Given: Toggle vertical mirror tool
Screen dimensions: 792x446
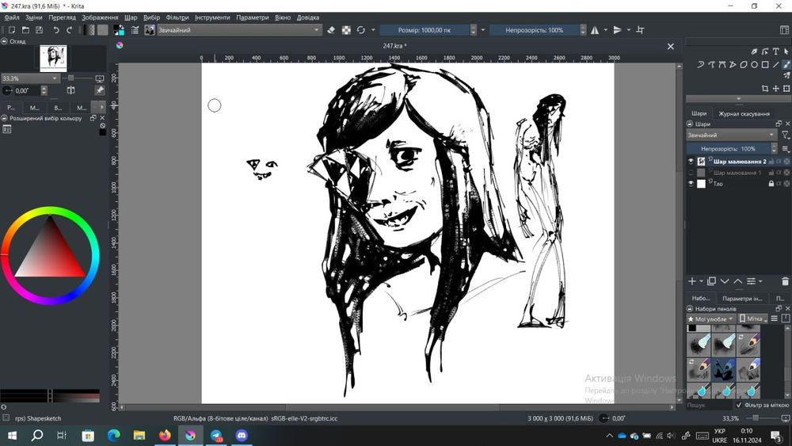Looking at the screenshot, I should click(x=617, y=30).
